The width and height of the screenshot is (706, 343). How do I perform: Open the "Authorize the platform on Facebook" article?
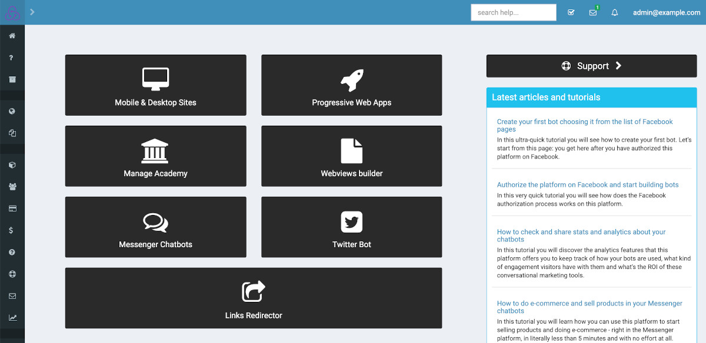587,184
